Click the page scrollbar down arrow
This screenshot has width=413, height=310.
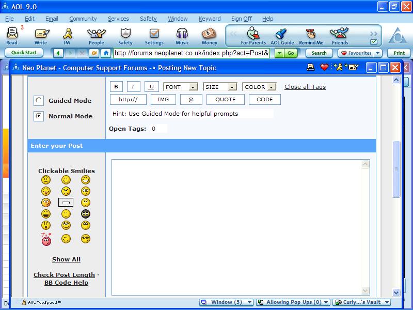(396, 292)
